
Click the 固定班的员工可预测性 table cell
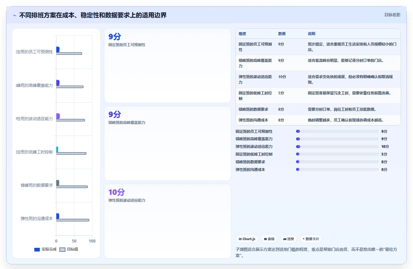[x=255, y=47]
